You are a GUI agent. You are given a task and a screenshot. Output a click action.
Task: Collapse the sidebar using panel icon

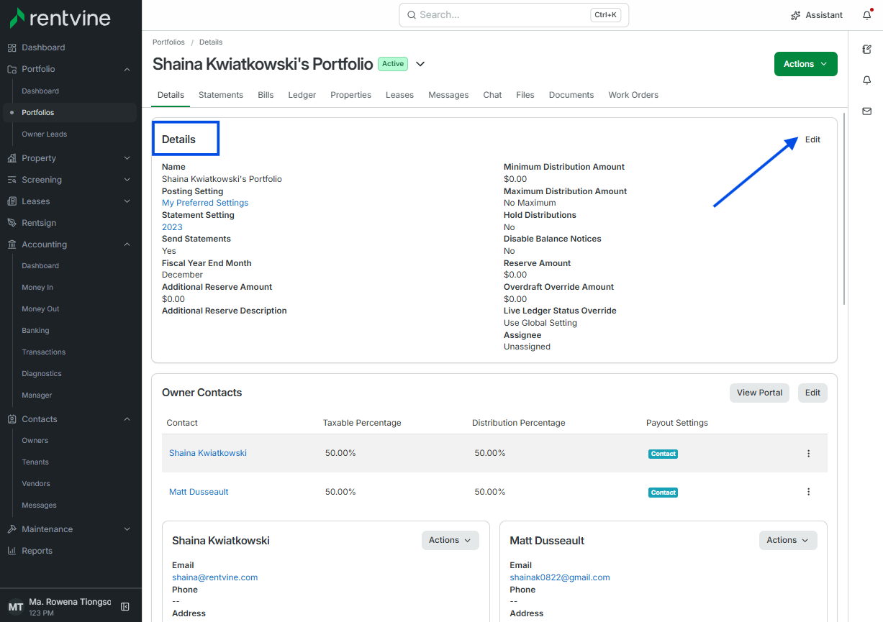pos(124,607)
